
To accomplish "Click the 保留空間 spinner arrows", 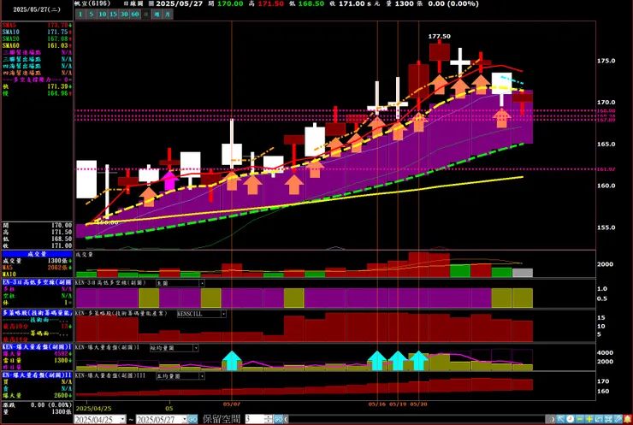I will pos(269,419).
